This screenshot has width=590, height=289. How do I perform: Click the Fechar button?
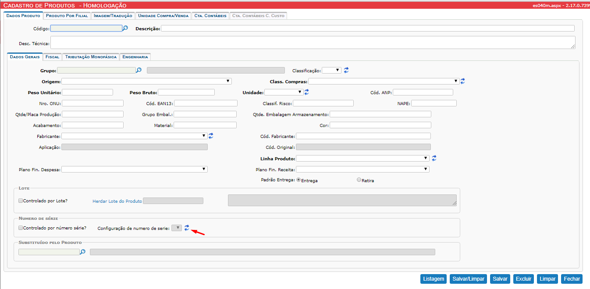(572, 279)
